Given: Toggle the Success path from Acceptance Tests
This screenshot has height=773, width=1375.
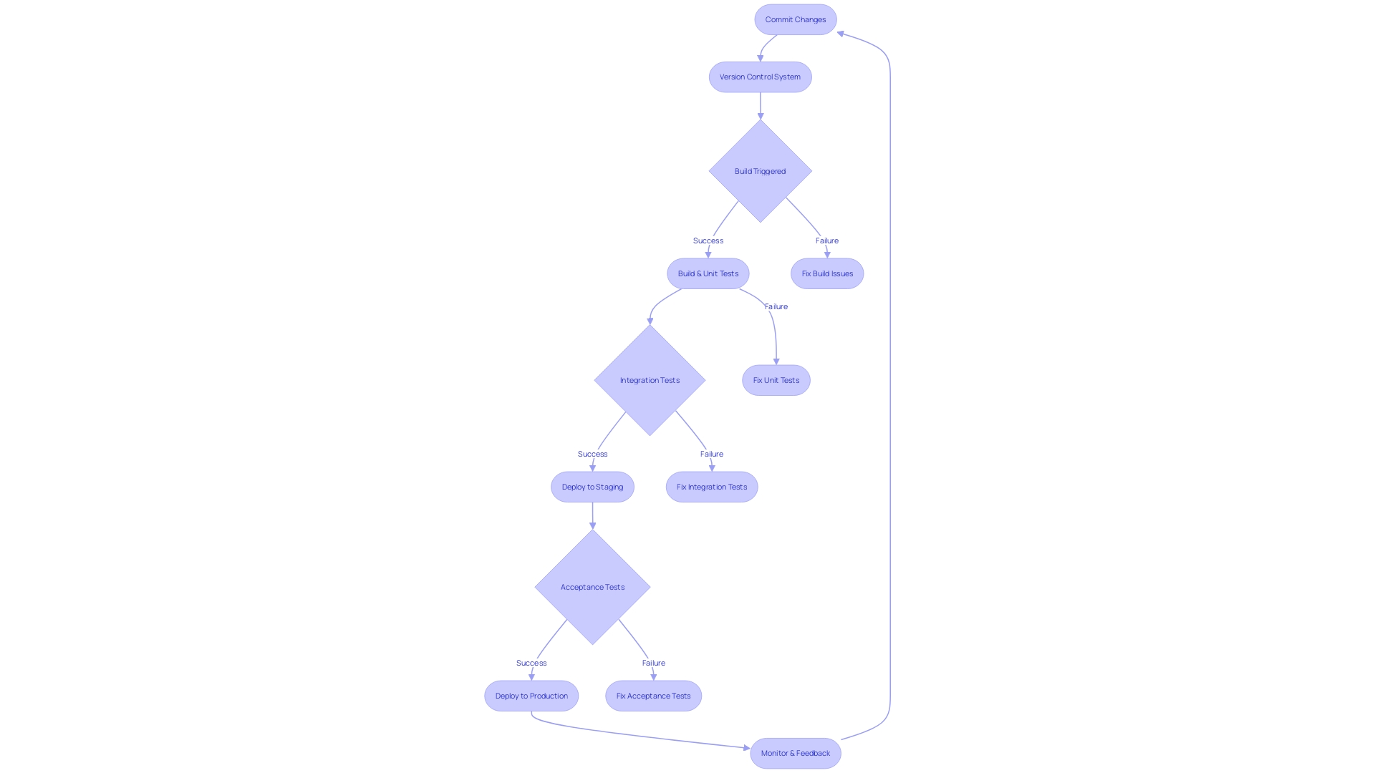Looking at the screenshot, I should pos(530,663).
